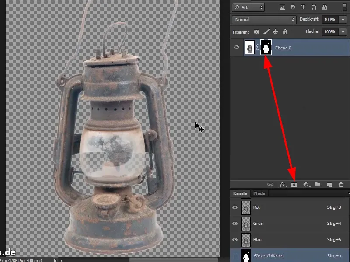The width and height of the screenshot is (350, 262).
Task: Hide the Ebene 0 layer
Action: click(237, 47)
